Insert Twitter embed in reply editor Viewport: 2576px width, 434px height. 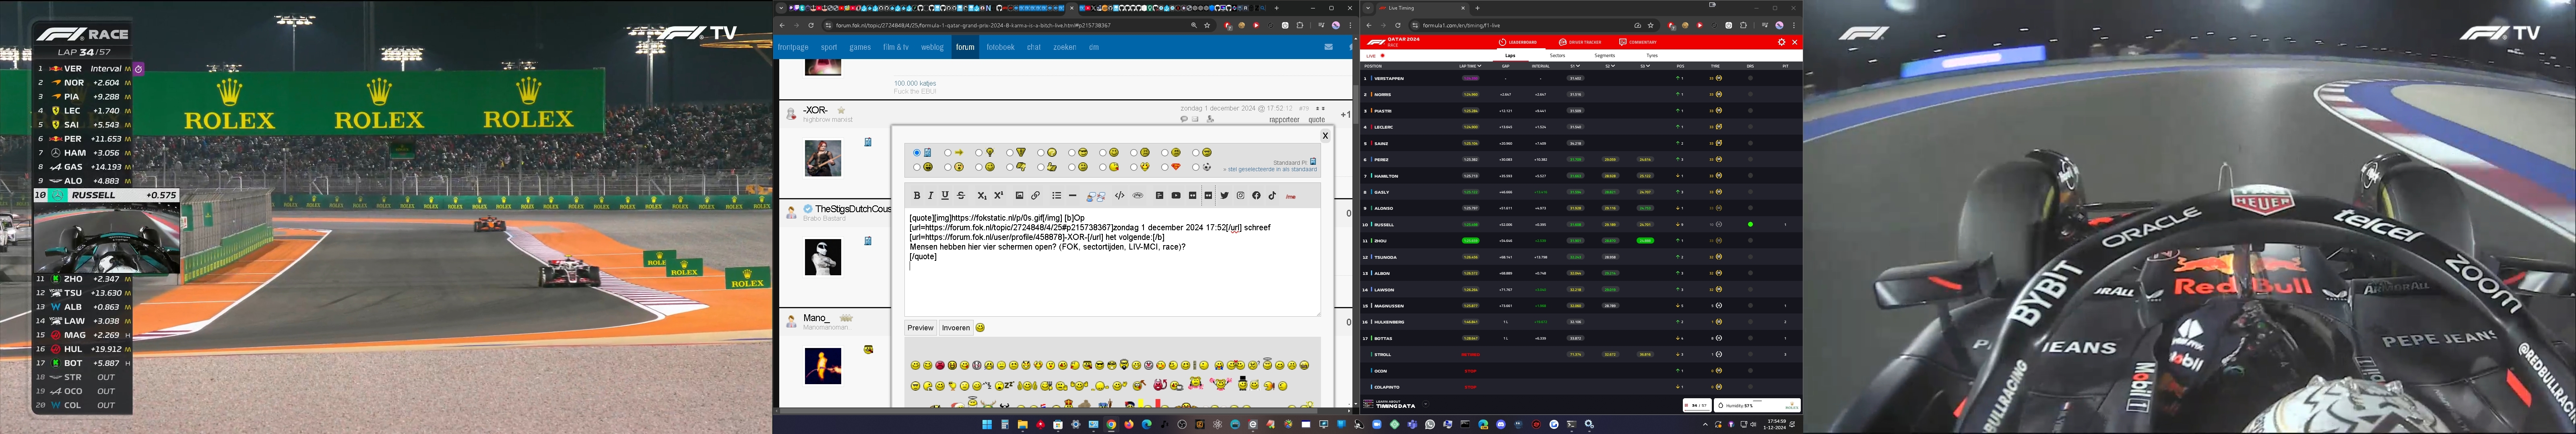(x=1225, y=196)
